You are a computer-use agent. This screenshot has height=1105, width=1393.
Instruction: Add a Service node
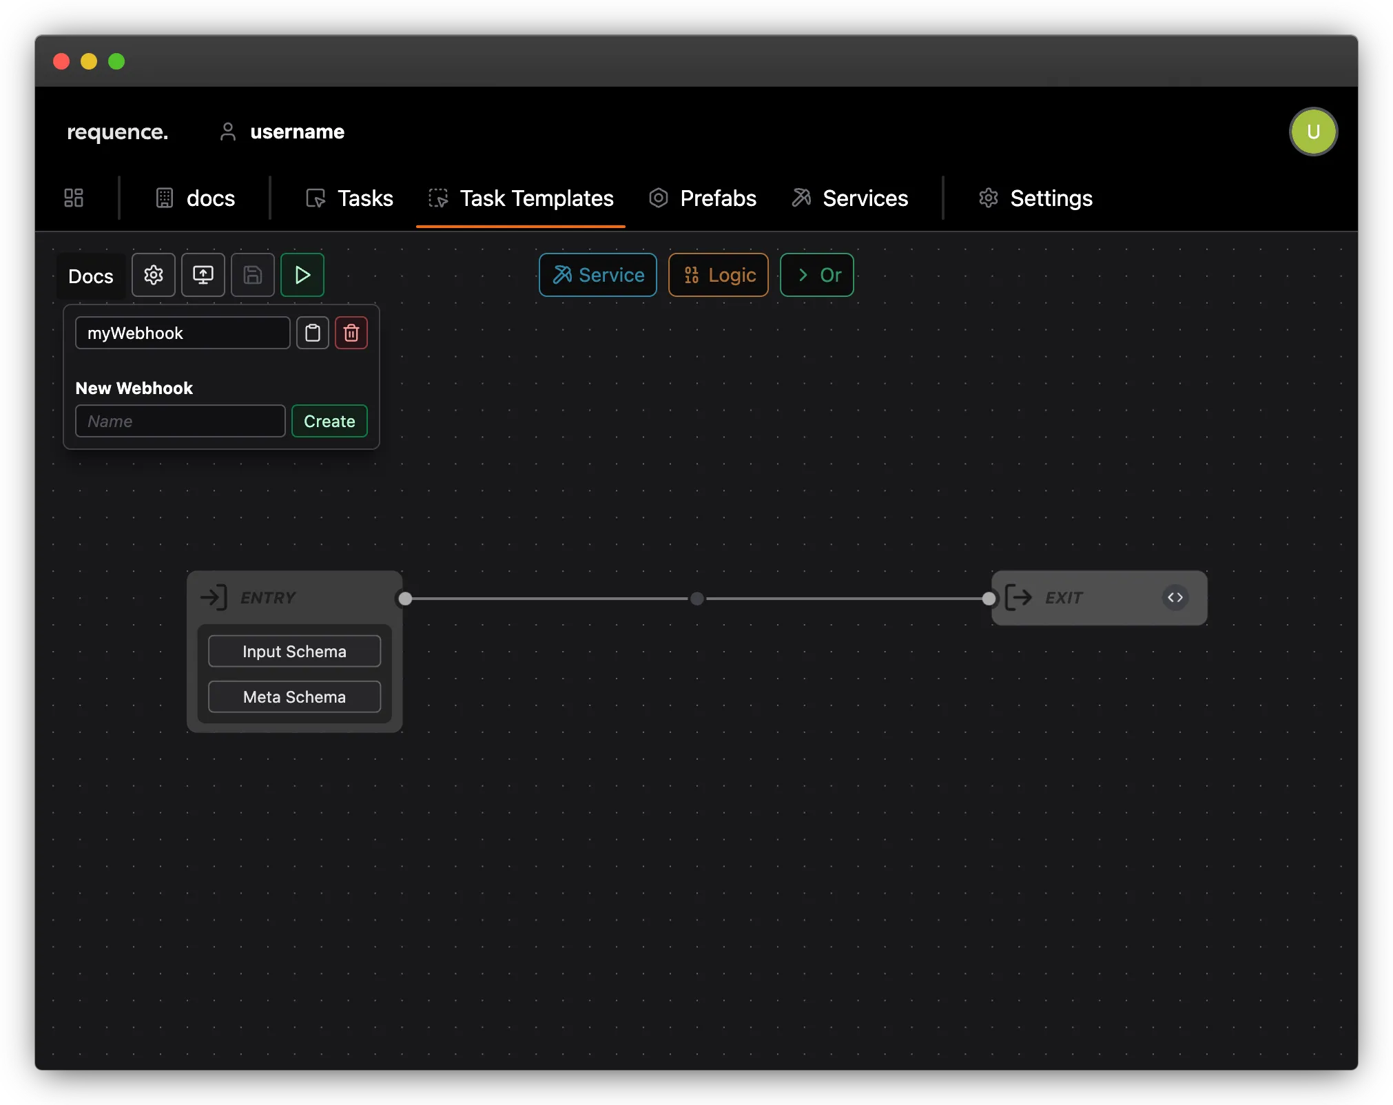(x=597, y=275)
